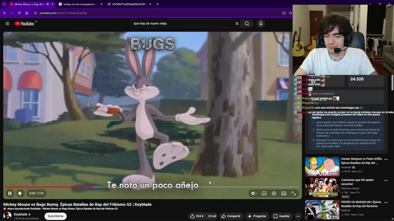The width and height of the screenshot is (394, 221).
Task: Click the install/cast icon in address bar
Action: click(x=284, y=13)
